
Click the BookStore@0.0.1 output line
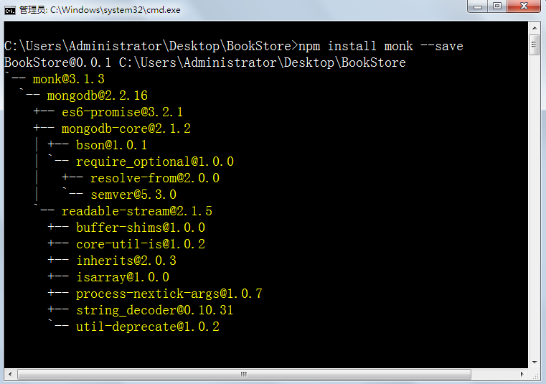205,62
